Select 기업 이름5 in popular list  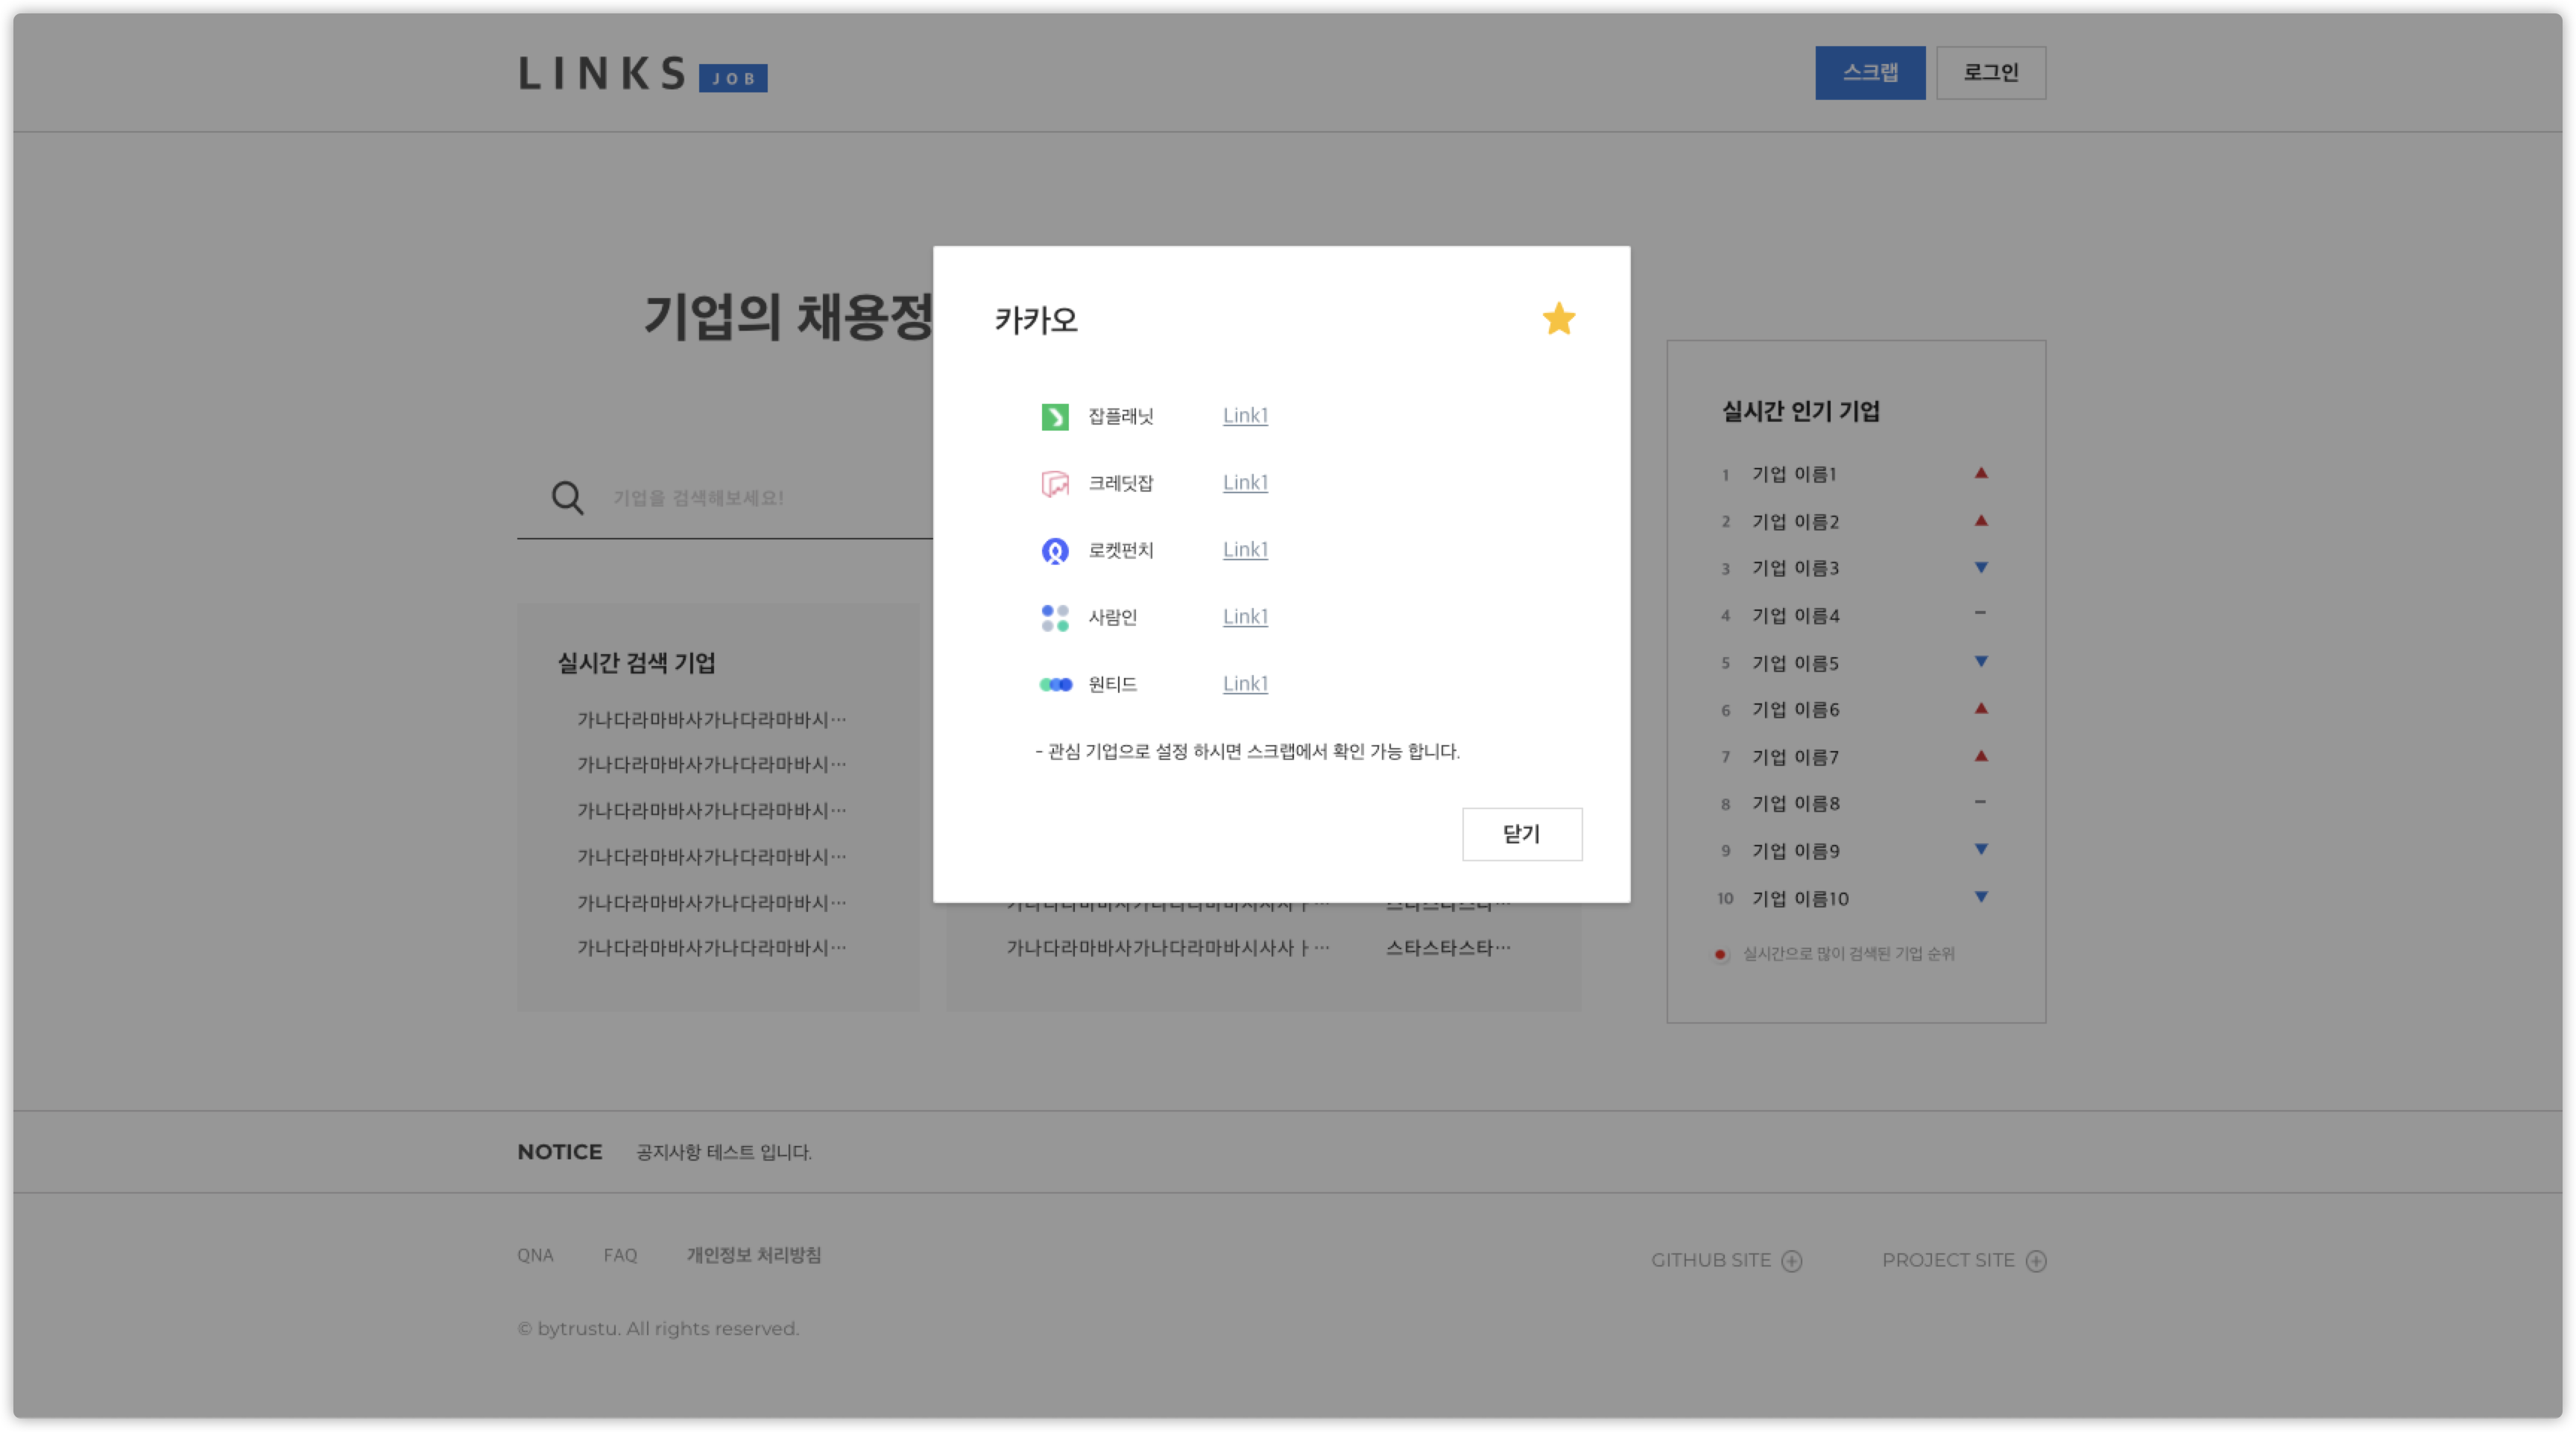pyautogui.click(x=1795, y=664)
